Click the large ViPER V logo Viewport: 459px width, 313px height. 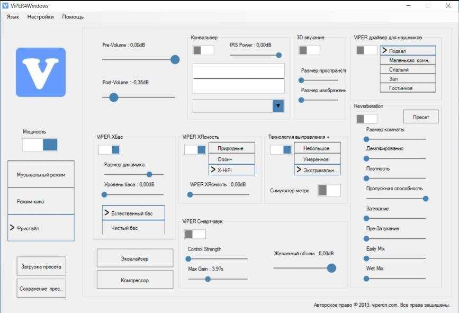[40, 72]
